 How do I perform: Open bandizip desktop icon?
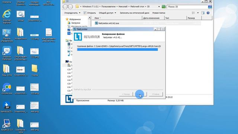pyautogui.click(x=7, y=107)
